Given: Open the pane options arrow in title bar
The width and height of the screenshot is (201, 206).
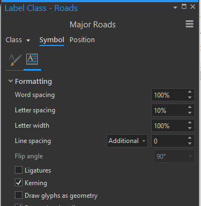Looking at the screenshot, I should point(175,8).
